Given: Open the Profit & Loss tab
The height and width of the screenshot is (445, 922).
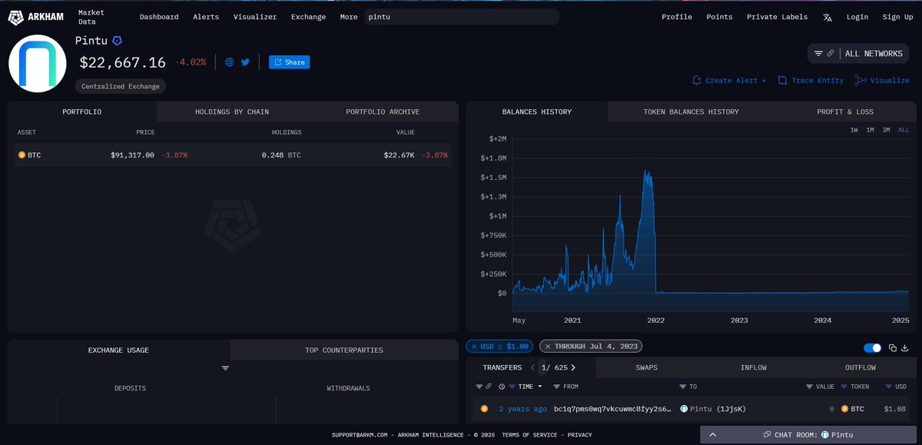Looking at the screenshot, I should [845, 111].
